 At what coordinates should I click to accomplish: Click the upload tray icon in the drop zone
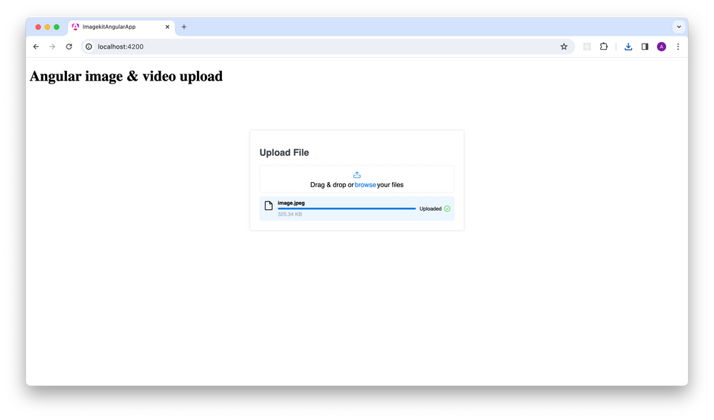coord(357,175)
